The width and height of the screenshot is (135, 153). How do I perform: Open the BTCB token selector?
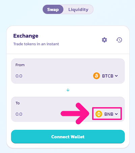click(x=106, y=76)
